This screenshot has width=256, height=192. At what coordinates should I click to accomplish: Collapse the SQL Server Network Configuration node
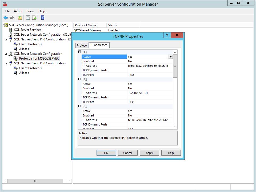[x=6, y=54]
